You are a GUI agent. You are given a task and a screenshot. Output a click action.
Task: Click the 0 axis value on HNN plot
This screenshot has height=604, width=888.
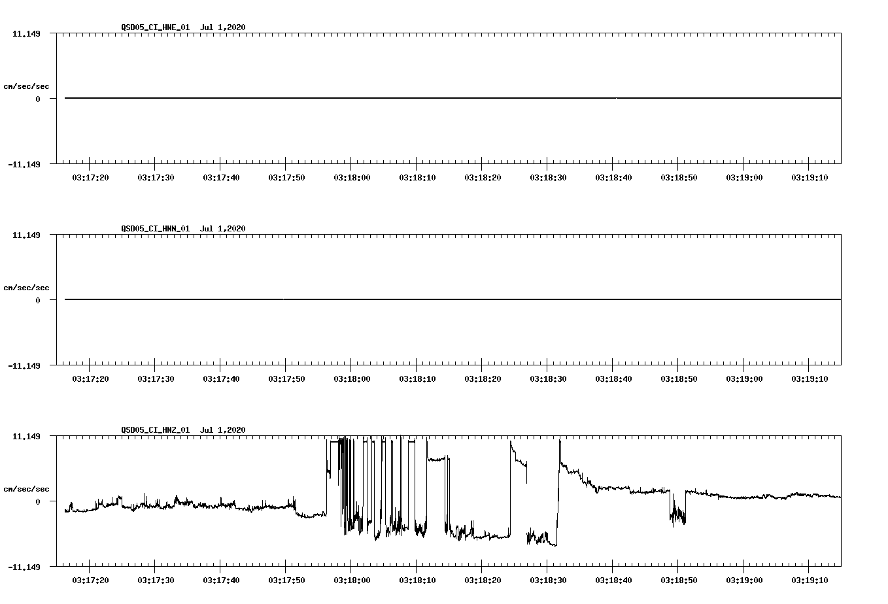[x=38, y=300]
